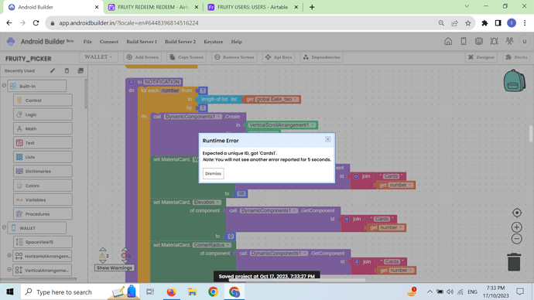
Task: Click the Remove Screen button
Action: (x=234, y=57)
